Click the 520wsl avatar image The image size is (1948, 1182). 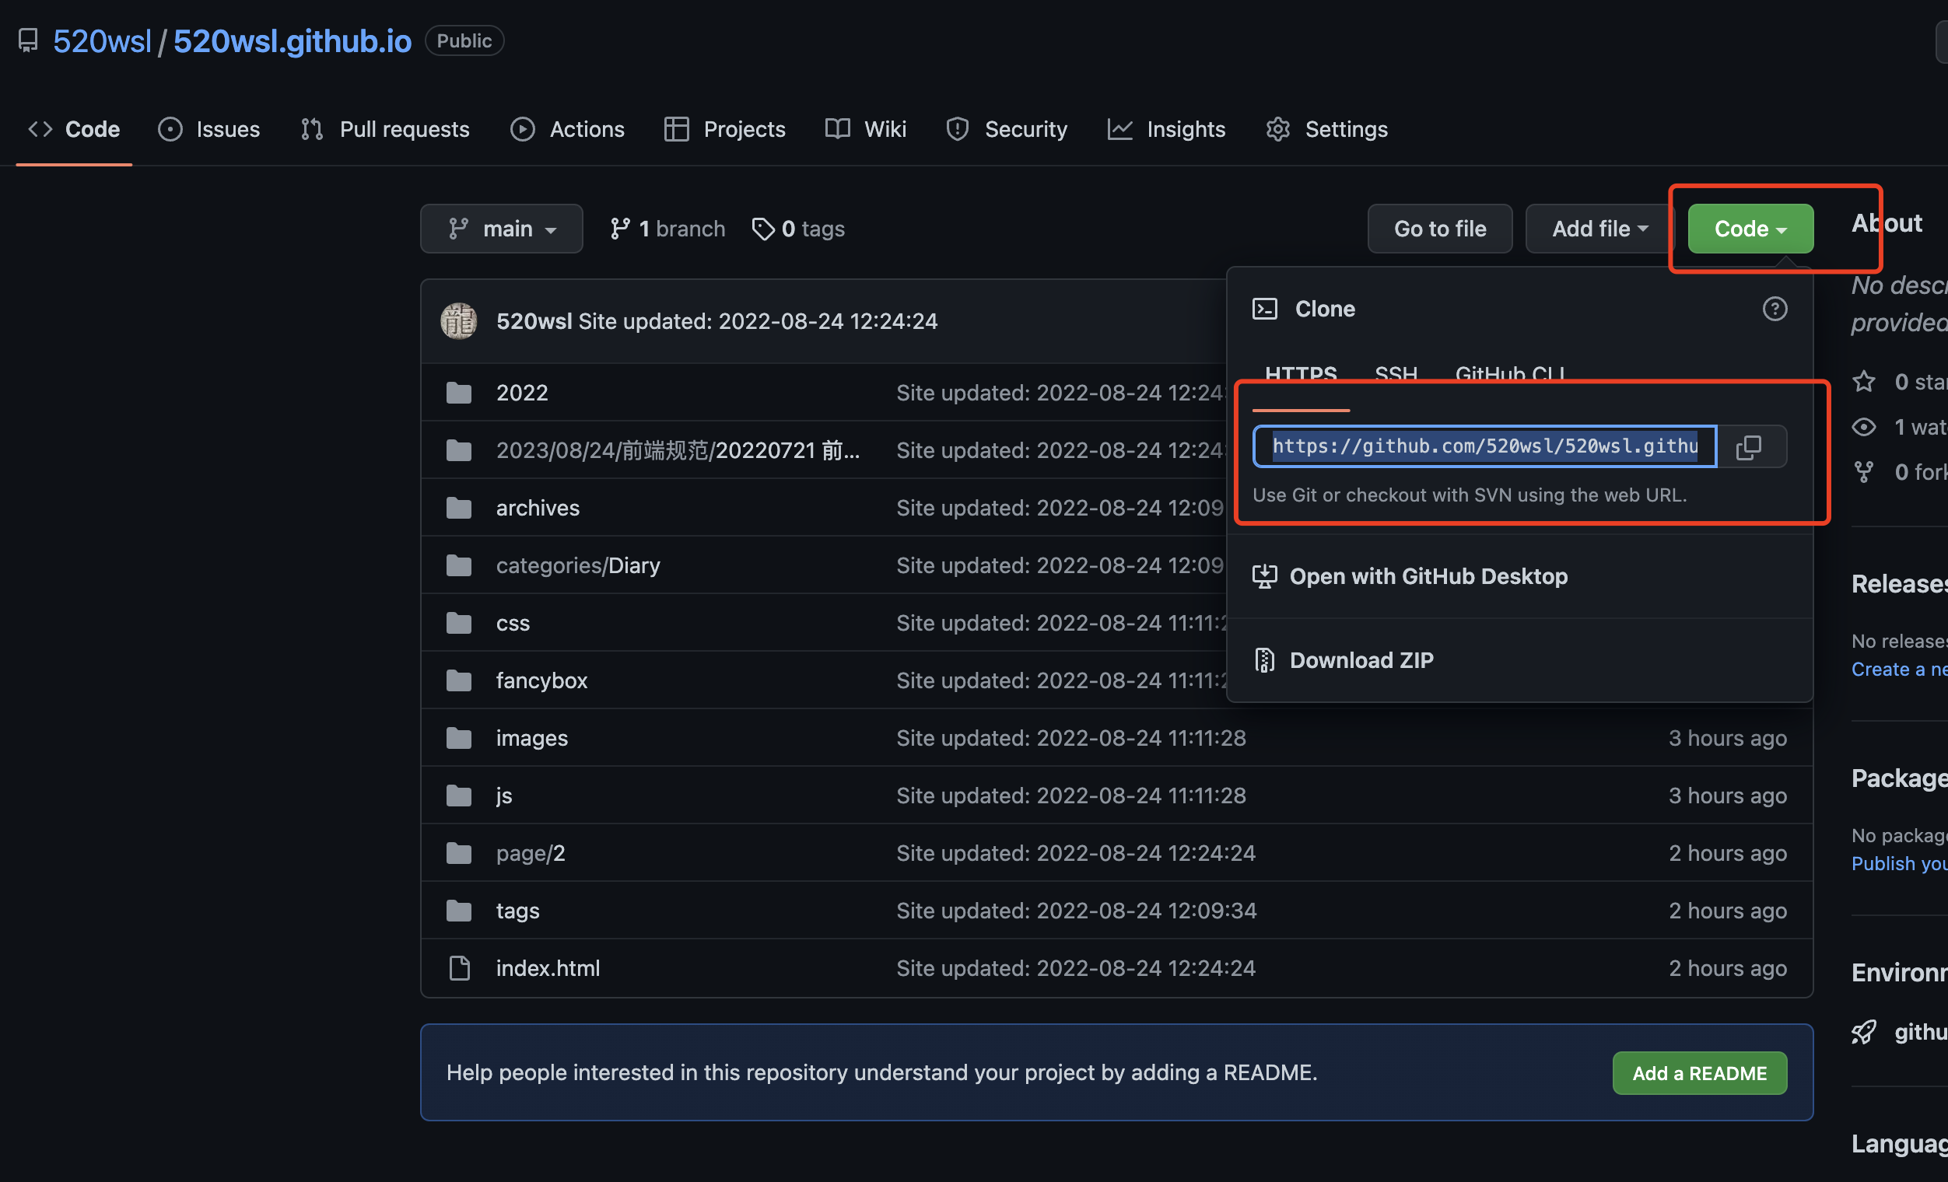(458, 321)
